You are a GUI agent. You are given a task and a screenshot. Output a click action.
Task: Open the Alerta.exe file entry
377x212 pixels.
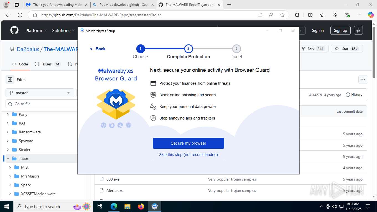pyautogui.click(x=115, y=190)
